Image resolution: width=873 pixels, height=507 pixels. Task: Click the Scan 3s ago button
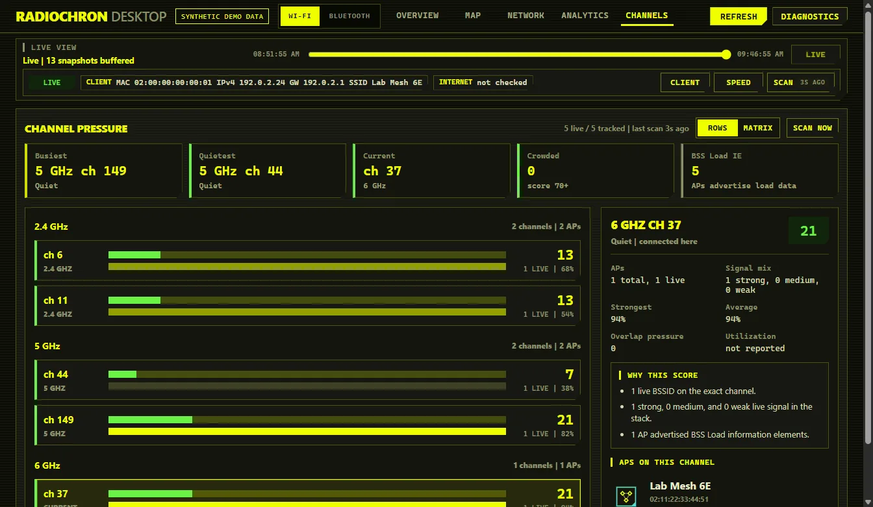(800, 82)
